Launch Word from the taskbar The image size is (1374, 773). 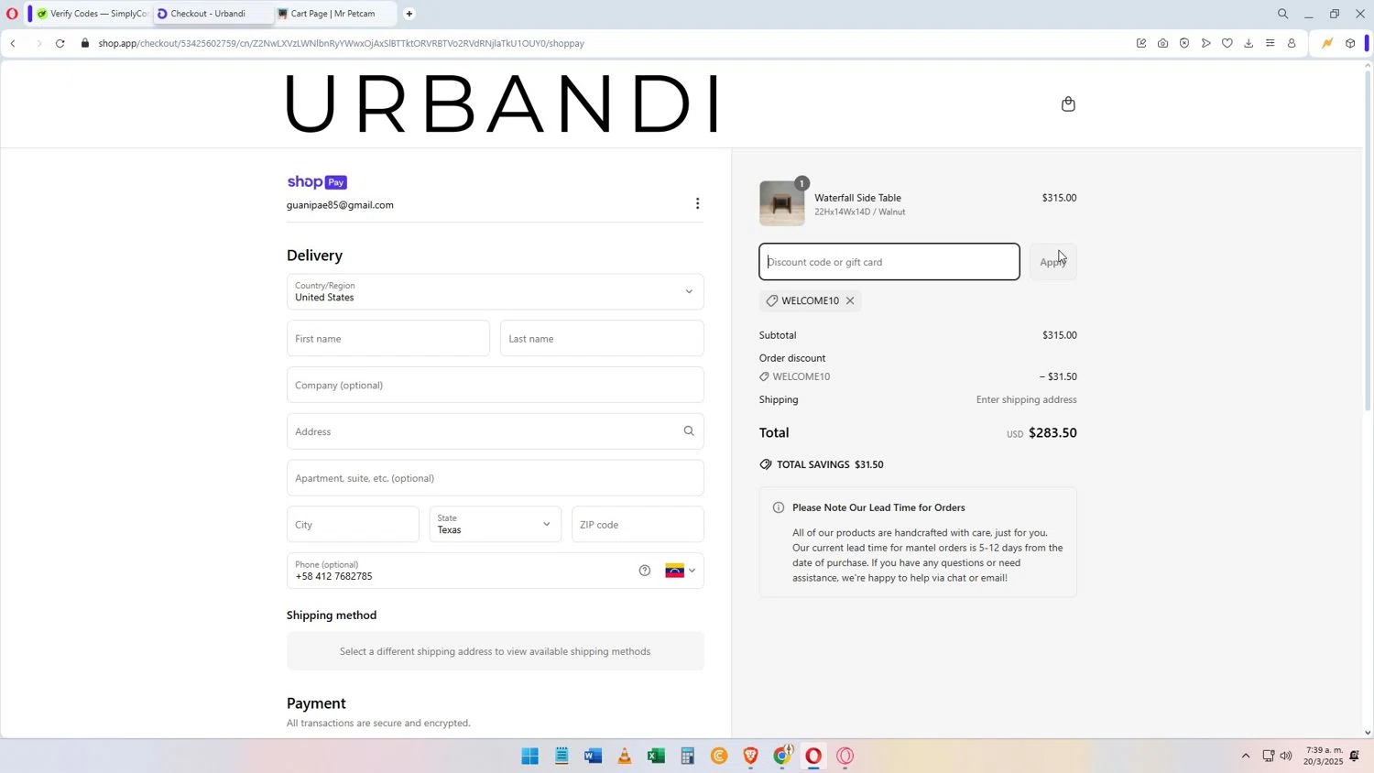593,757
